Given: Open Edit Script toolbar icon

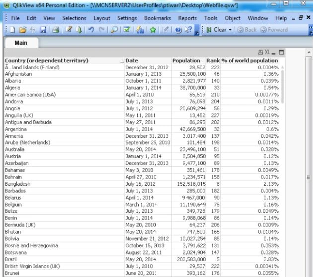Looking at the screenshot, I should [69, 30].
